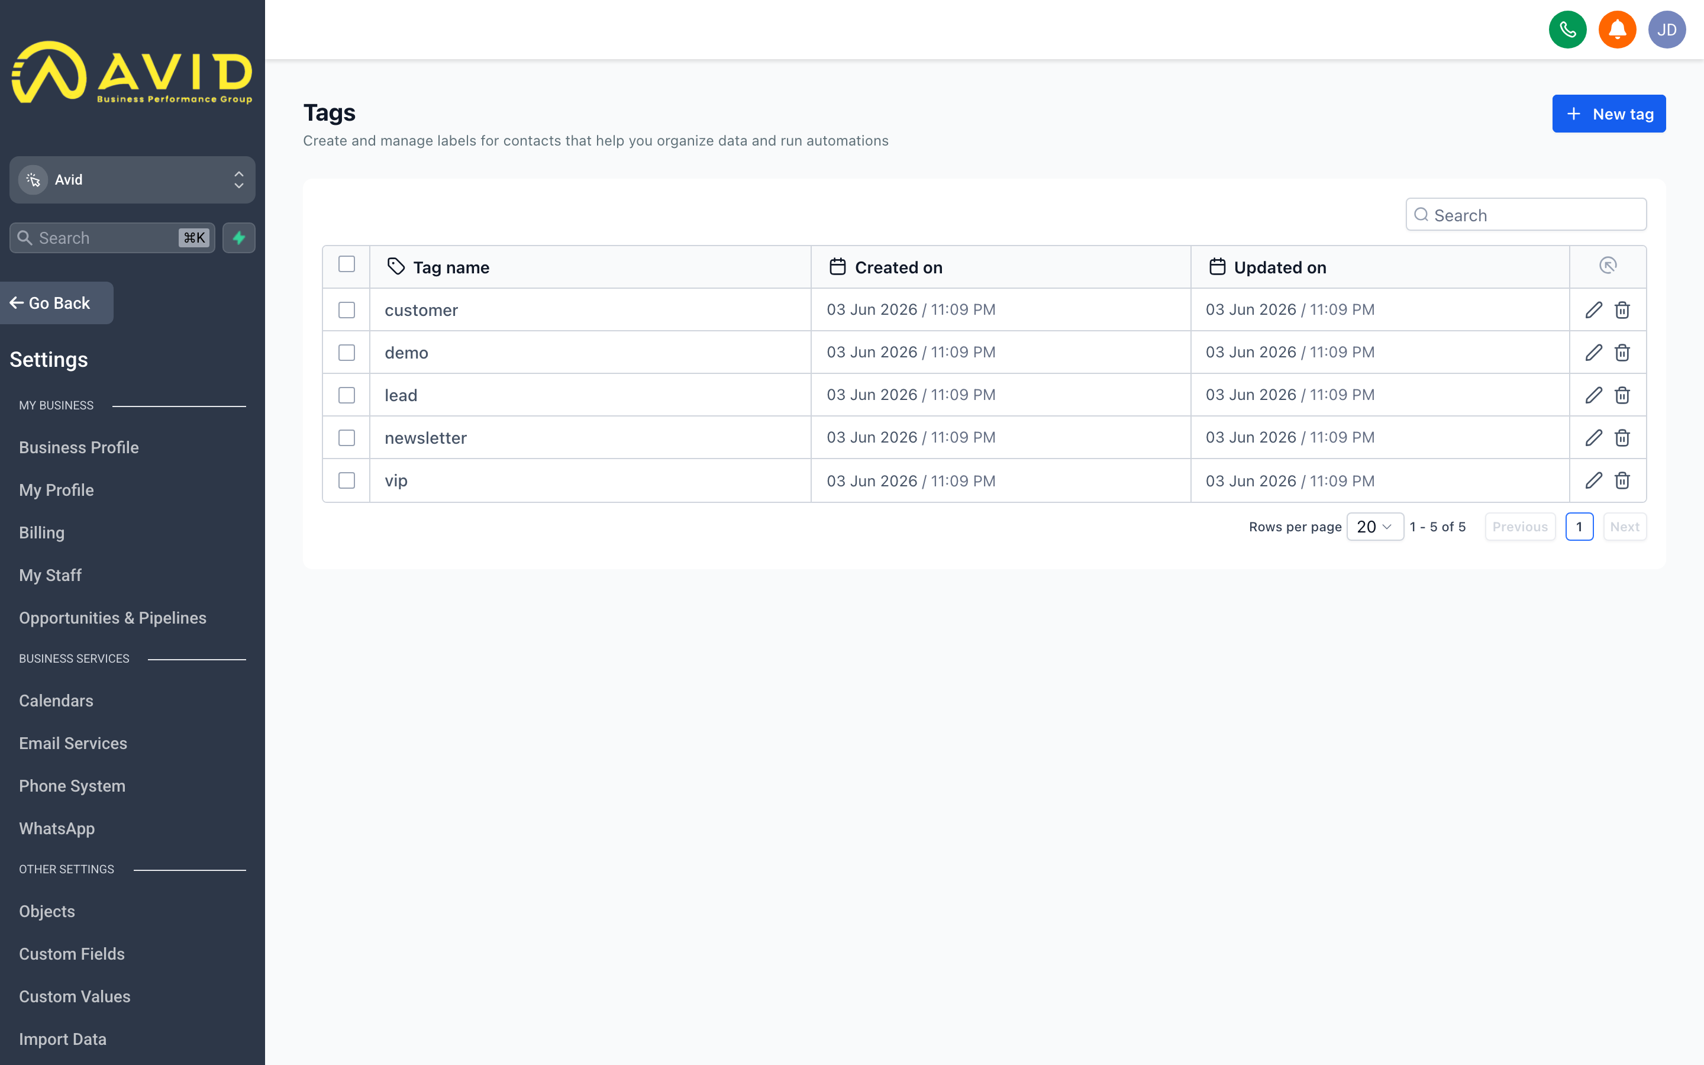Edit the vip tag with pencil icon

1593,480
